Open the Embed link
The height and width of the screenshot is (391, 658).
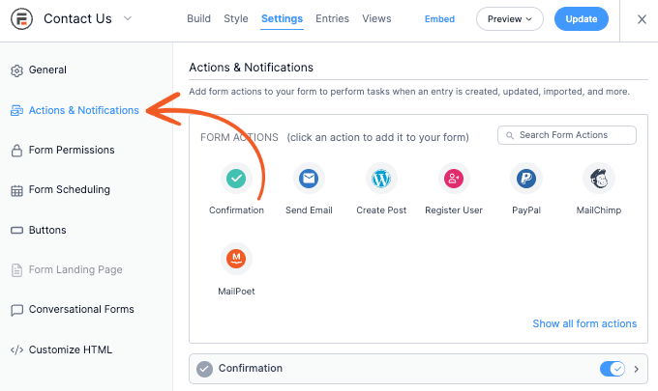(439, 19)
